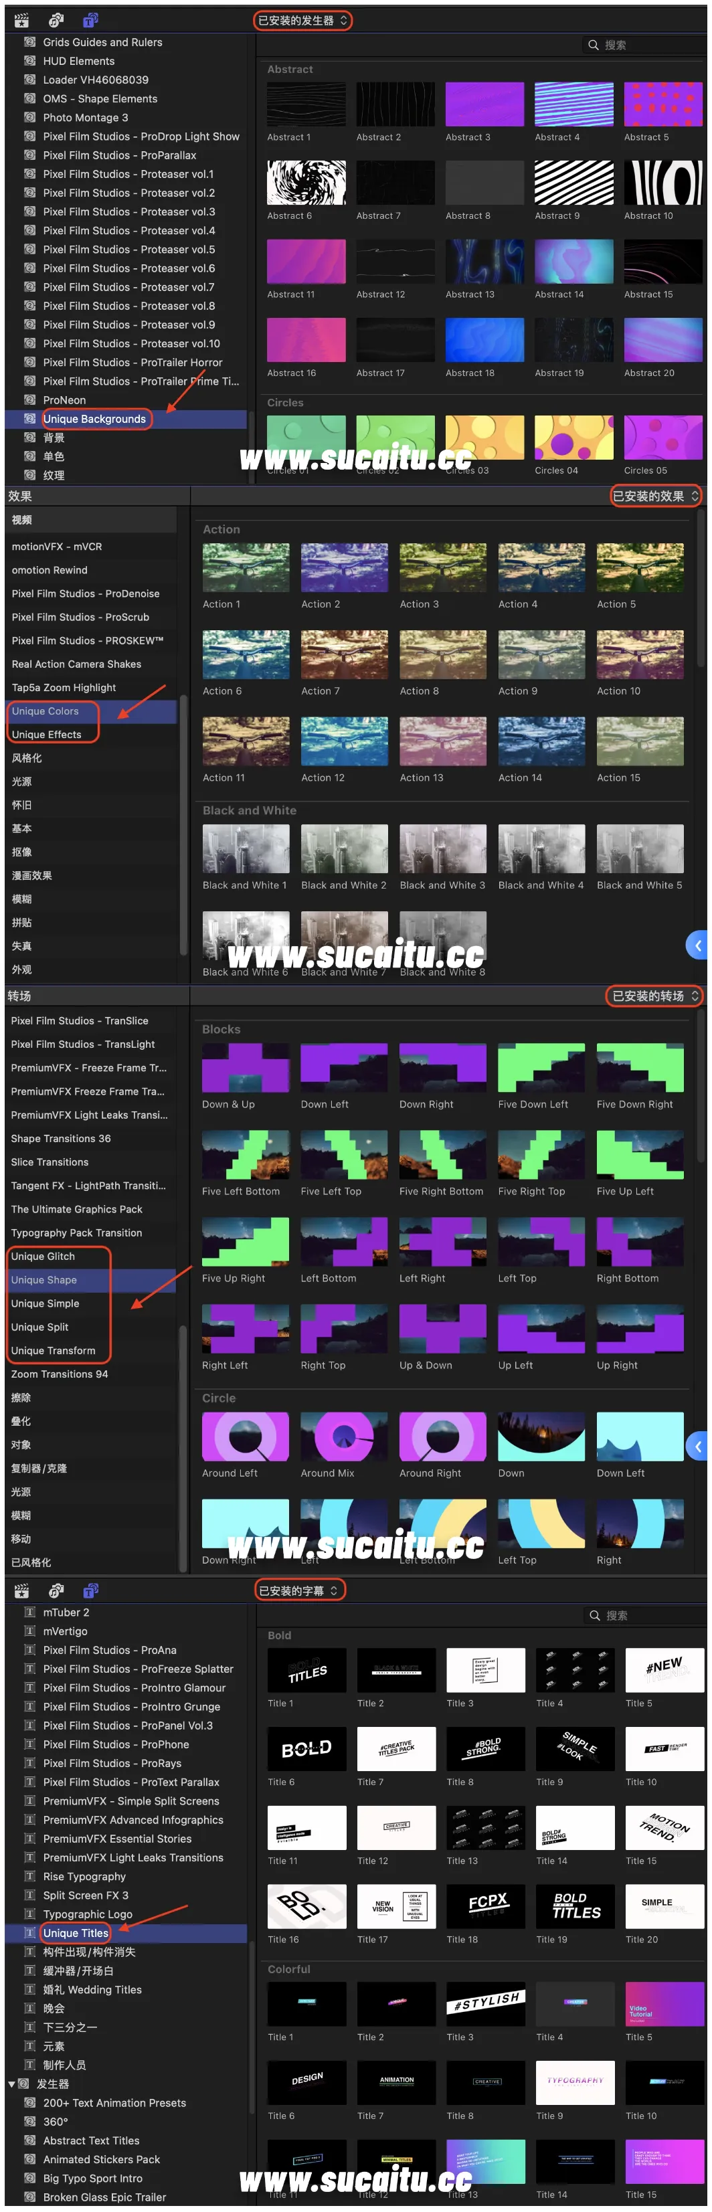This screenshot has width=712, height=2212.
Task: Click blue chevron button beside Black and White effects
Action: click(697, 945)
